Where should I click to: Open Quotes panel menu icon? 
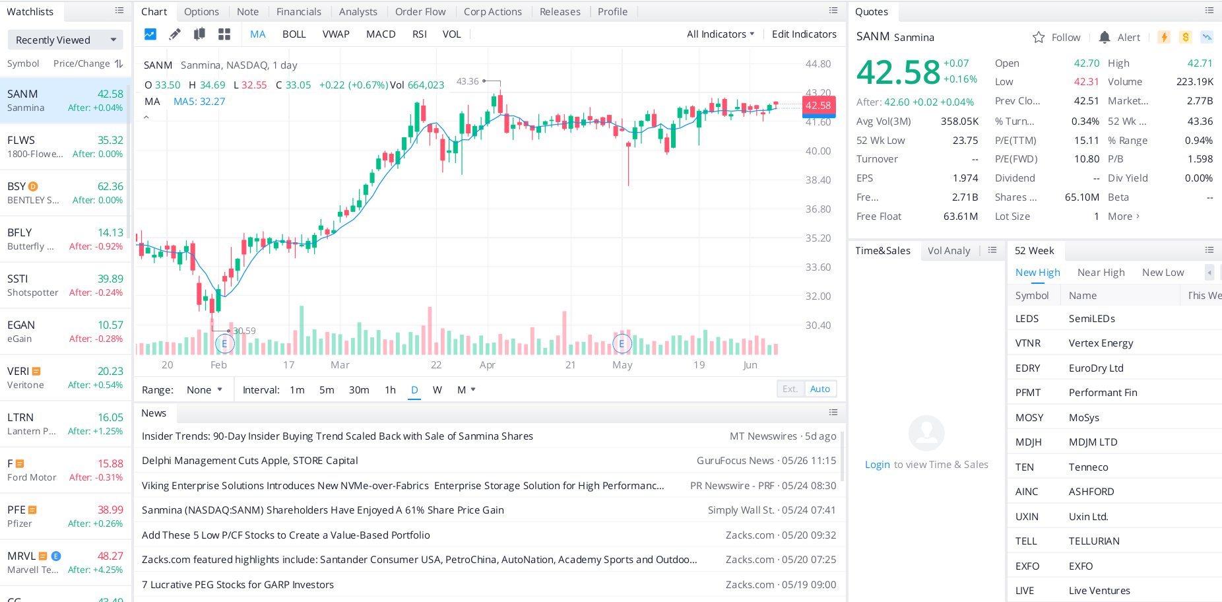(x=1209, y=11)
